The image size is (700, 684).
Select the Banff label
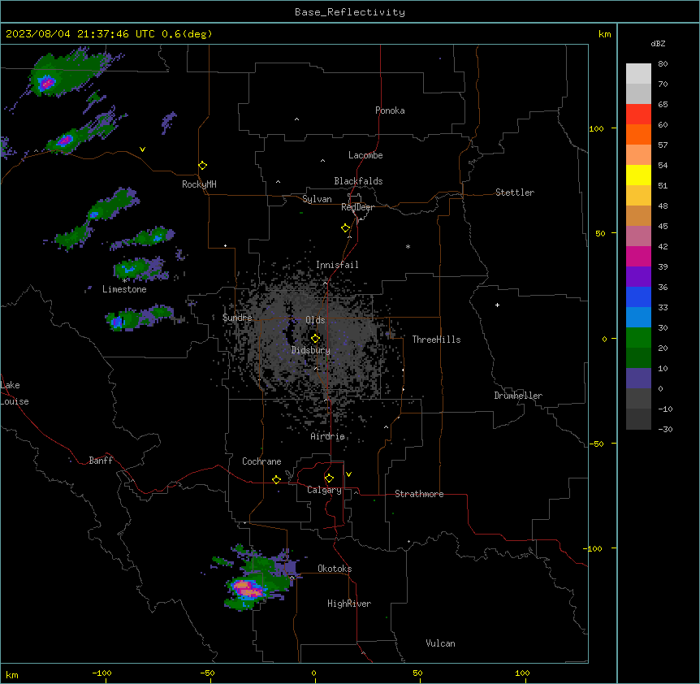click(x=101, y=461)
